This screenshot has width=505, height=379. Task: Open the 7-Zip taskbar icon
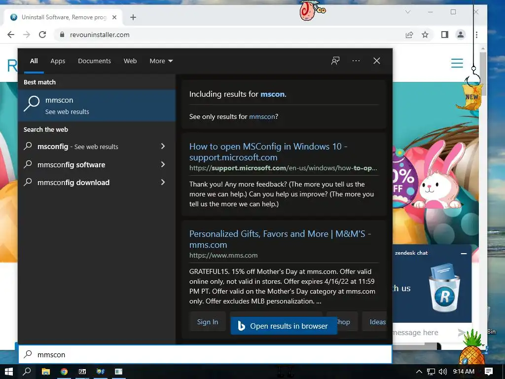point(82,372)
